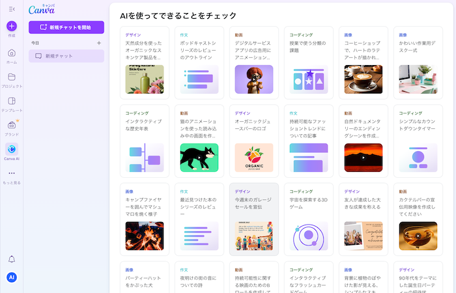Open the Brand sidebar icon

12,125
